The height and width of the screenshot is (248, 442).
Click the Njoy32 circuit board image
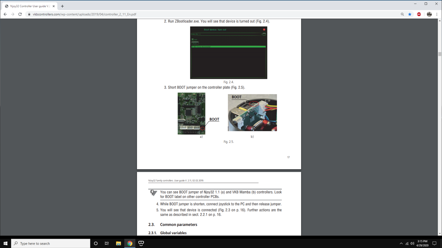191,114
